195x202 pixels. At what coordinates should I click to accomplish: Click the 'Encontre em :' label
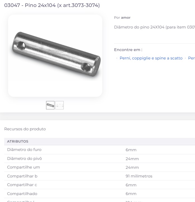tap(128, 50)
